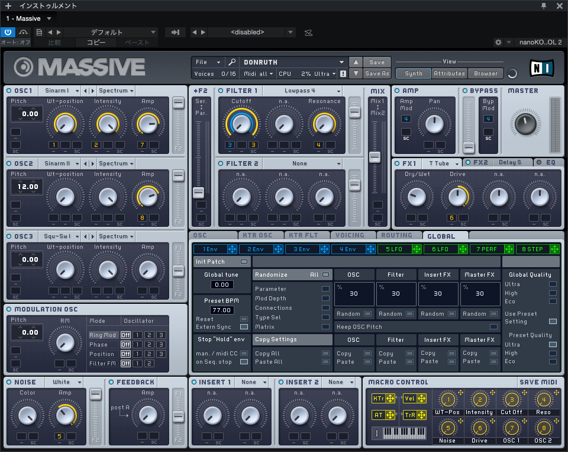Image resolution: width=568 pixels, height=452 pixels.
Task: Set Ring Mod mode to Off
Action: [x=125, y=335]
